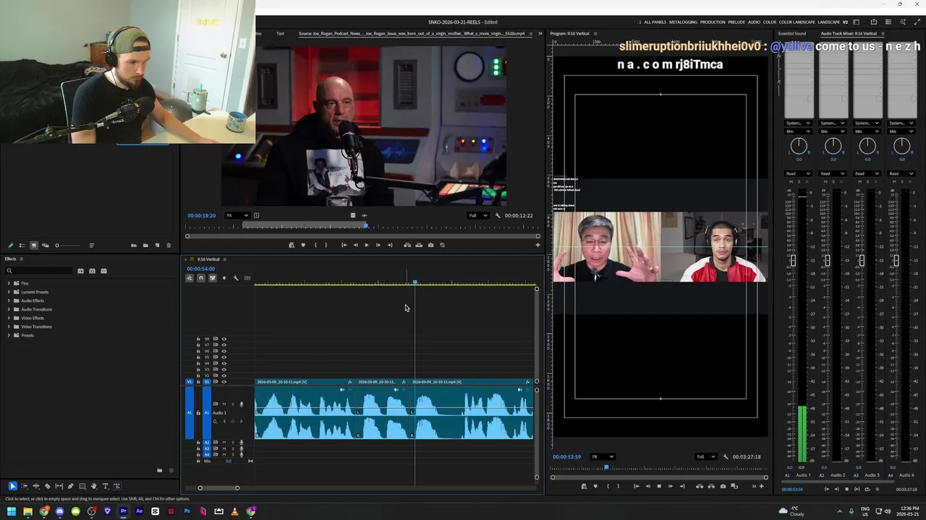Hide track V1 with its eye icon
This screenshot has height=520, width=926.
pyautogui.click(x=224, y=382)
